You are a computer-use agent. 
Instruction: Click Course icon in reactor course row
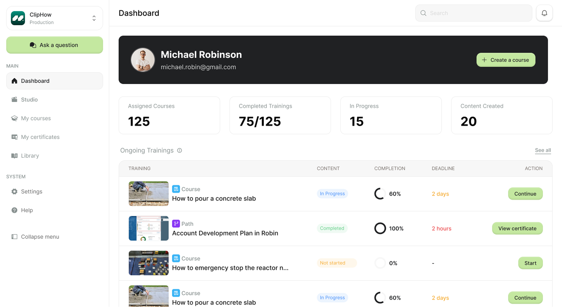[176, 258]
